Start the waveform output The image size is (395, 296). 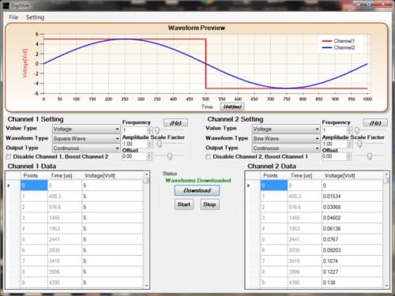(184, 204)
